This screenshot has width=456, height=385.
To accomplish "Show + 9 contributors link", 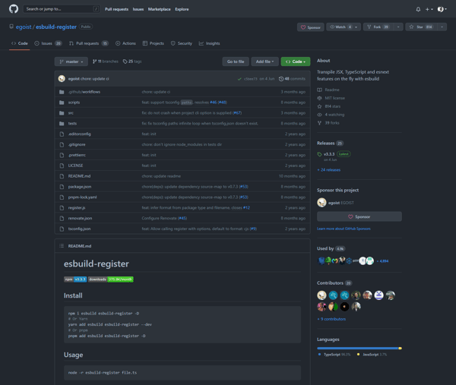I will pos(331,319).
